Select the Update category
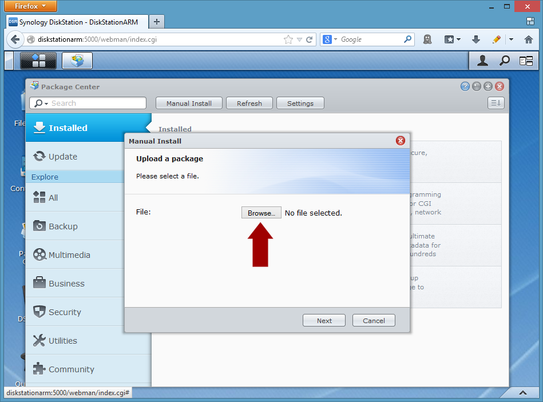This screenshot has height=402, width=543. pyautogui.click(x=75, y=156)
